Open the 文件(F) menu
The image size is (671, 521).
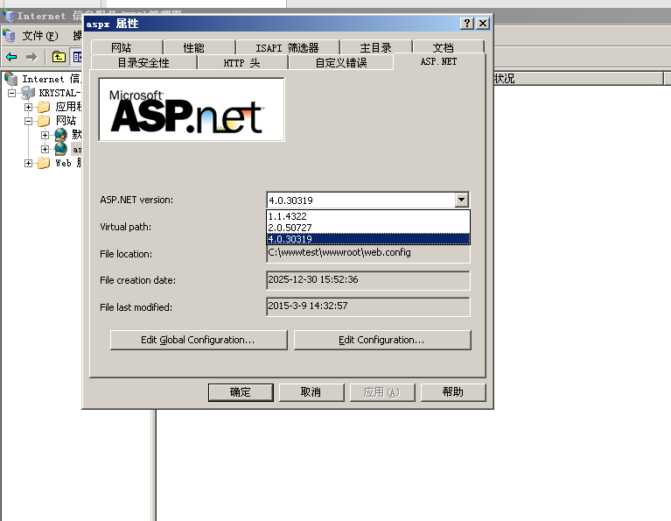point(39,36)
